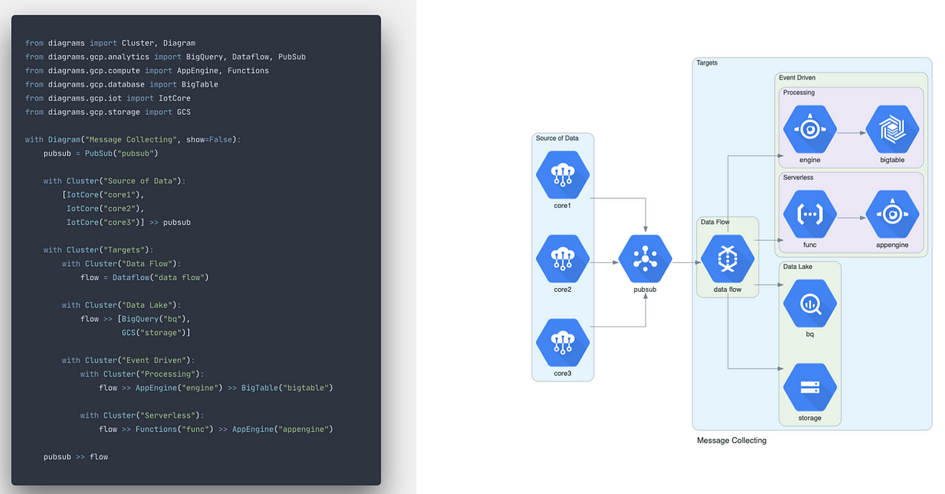This screenshot has height=494, width=945.
Task: Click the 'Event Driven' cluster label
Action: point(798,78)
